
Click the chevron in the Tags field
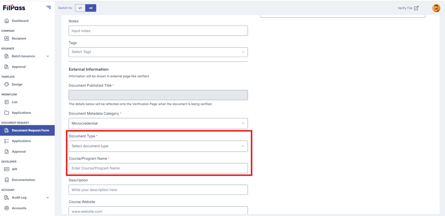click(x=243, y=52)
